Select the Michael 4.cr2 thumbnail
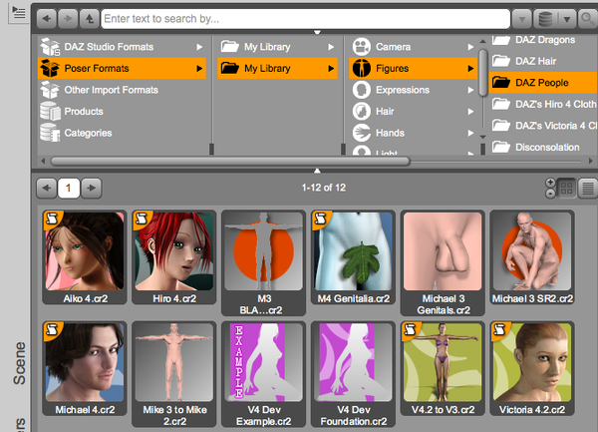 click(85, 368)
